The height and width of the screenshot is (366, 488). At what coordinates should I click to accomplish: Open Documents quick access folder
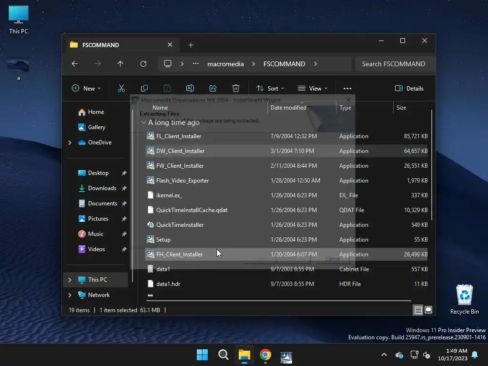[102, 203]
